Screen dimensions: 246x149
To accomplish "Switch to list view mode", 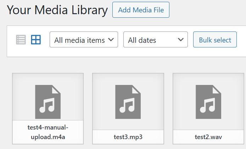I will pos(21,40).
